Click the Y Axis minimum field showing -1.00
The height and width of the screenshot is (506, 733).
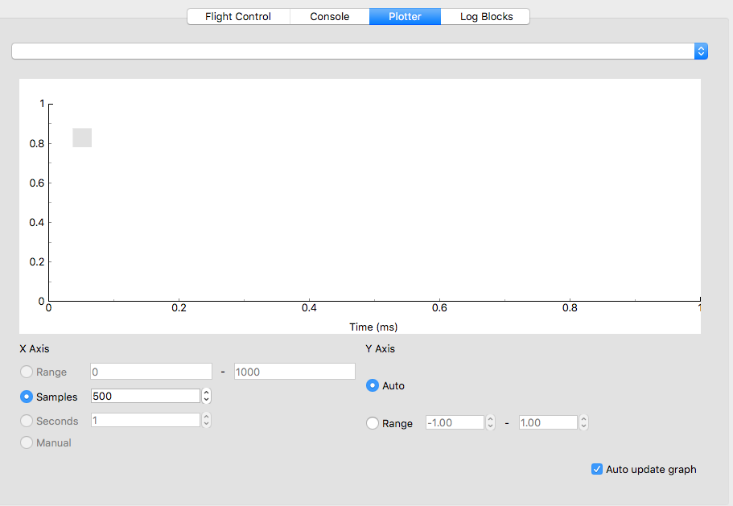[x=454, y=422]
